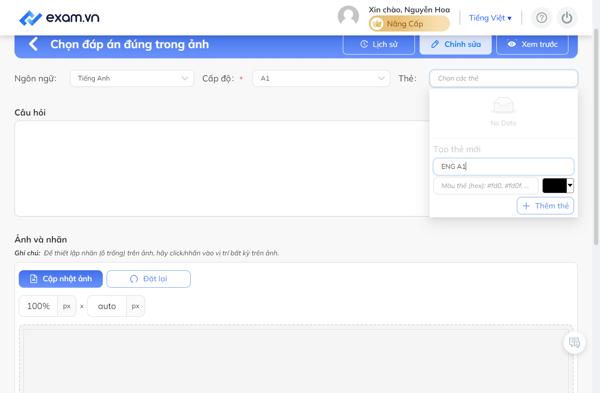Image resolution: width=600 pixels, height=393 pixels.
Task: Click the crown icon in Nâng Cấp
Action: coord(377,23)
